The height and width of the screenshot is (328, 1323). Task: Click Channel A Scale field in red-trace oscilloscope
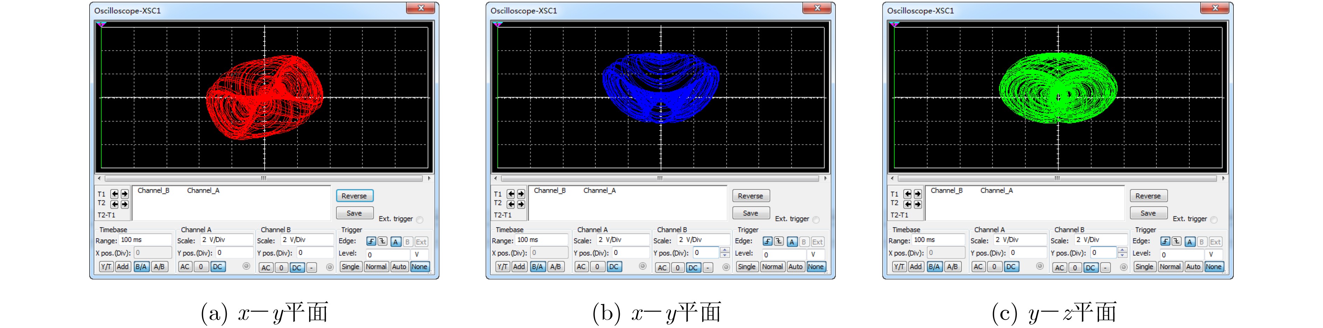click(x=226, y=240)
